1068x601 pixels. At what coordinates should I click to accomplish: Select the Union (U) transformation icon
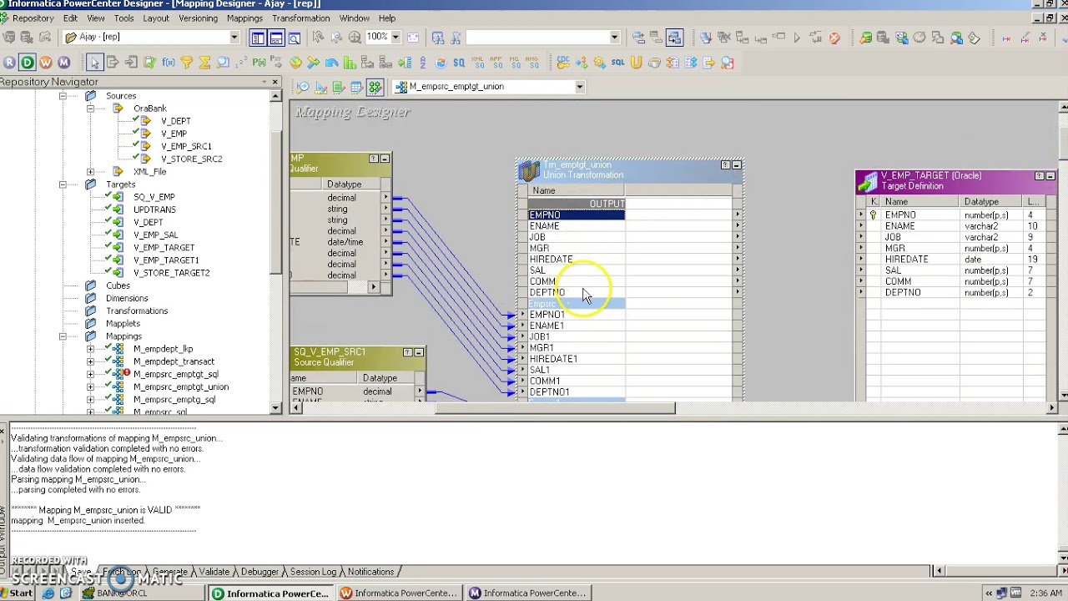[636, 63]
